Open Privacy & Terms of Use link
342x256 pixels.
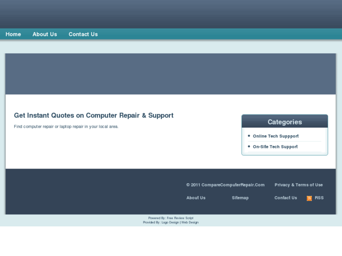click(x=299, y=185)
